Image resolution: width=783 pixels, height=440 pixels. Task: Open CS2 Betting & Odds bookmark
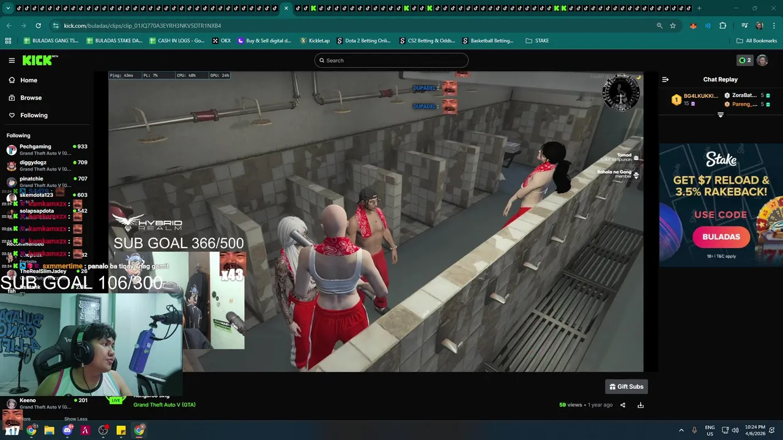point(427,41)
